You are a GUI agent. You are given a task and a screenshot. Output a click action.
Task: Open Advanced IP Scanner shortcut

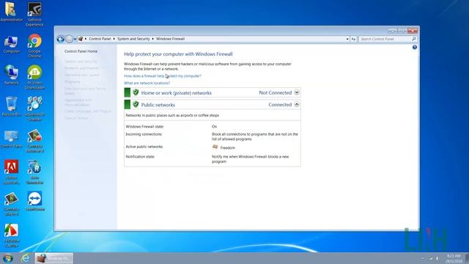pos(34,109)
